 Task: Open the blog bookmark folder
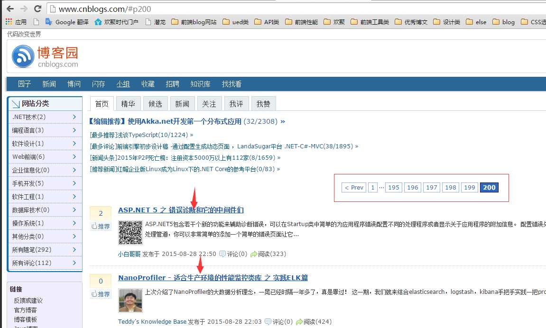tap(503, 22)
